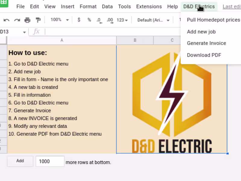Open the Format menu
The width and height of the screenshot is (241, 181).
tap(88, 6)
